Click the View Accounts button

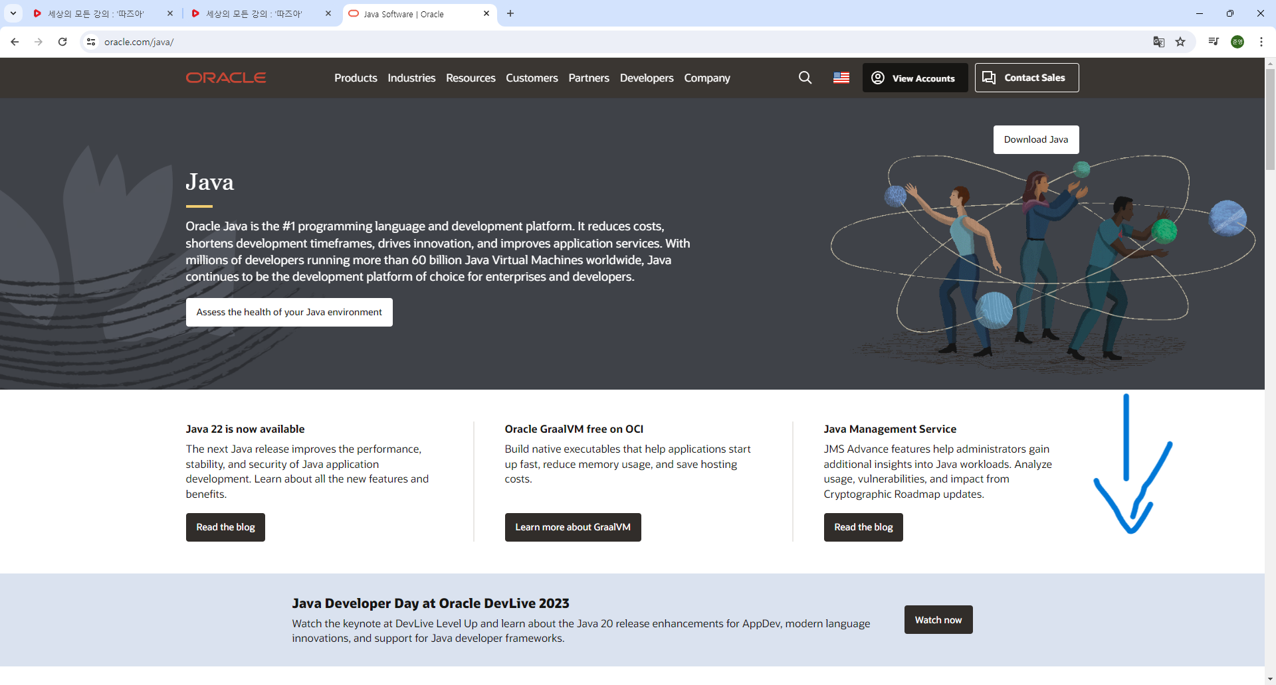coord(915,78)
